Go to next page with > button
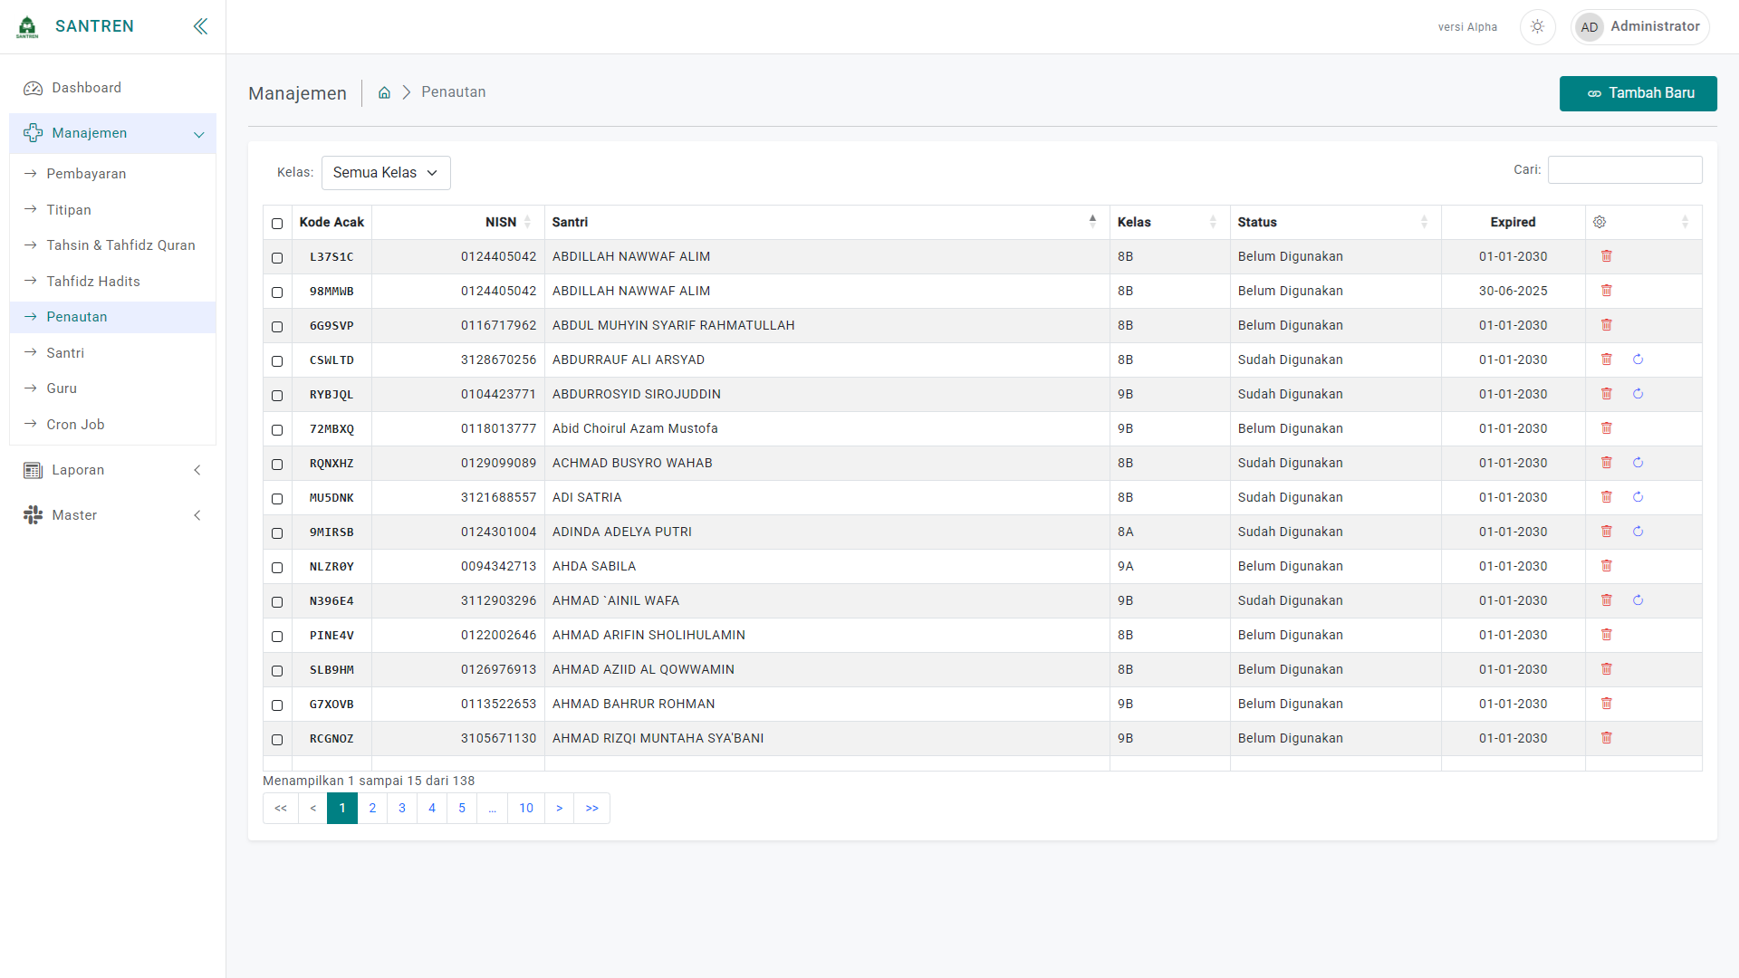This screenshot has width=1739, height=978. pyautogui.click(x=559, y=808)
